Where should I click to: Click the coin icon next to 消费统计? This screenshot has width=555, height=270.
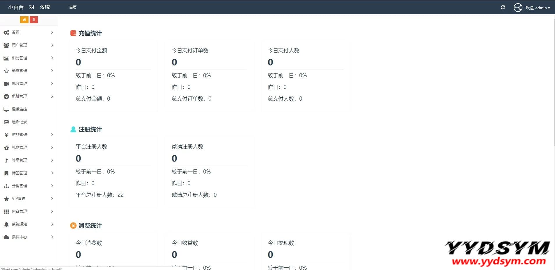[x=73, y=226]
